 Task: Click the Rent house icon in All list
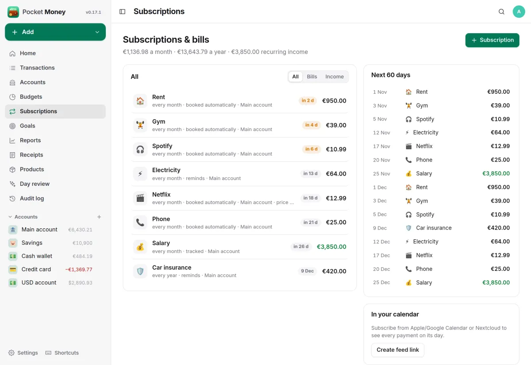coord(140,101)
